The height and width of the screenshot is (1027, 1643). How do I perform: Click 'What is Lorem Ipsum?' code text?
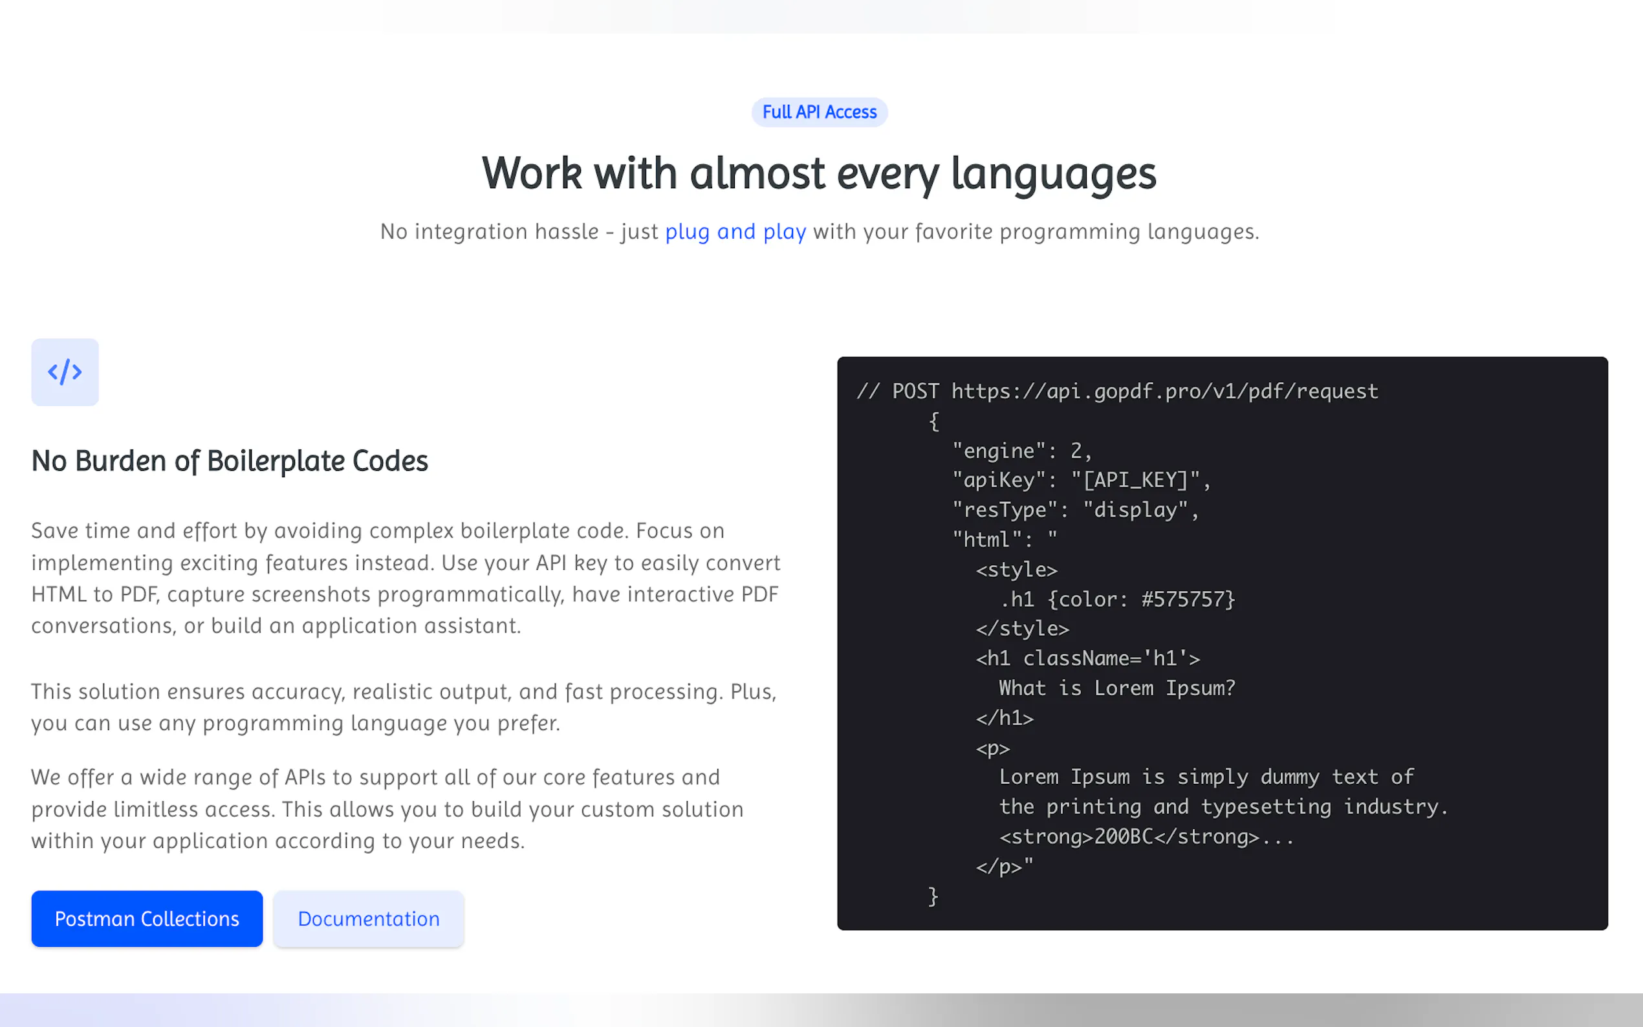point(1116,688)
